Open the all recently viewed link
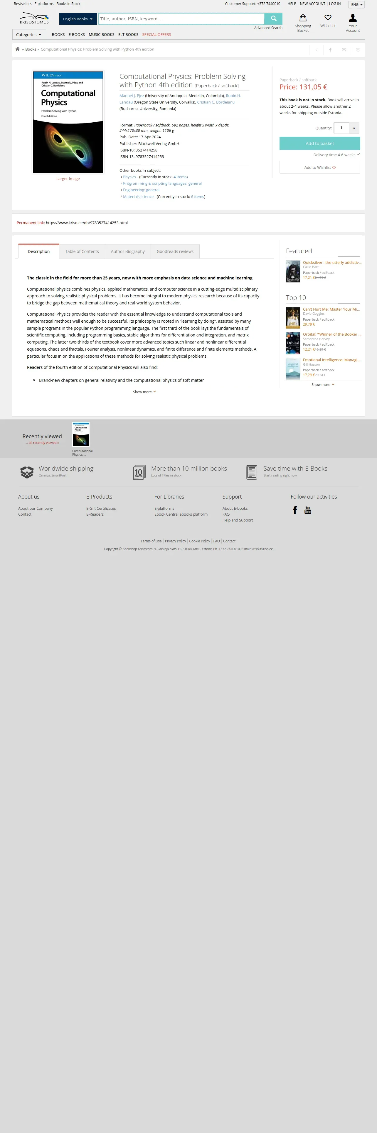The height and width of the screenshot is (1133, 377). [x=42, y=443]
